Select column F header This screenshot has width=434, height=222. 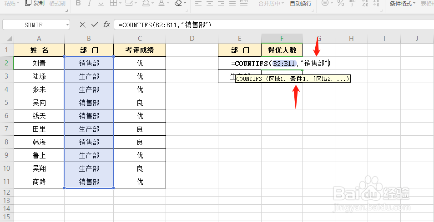point(282,39)
